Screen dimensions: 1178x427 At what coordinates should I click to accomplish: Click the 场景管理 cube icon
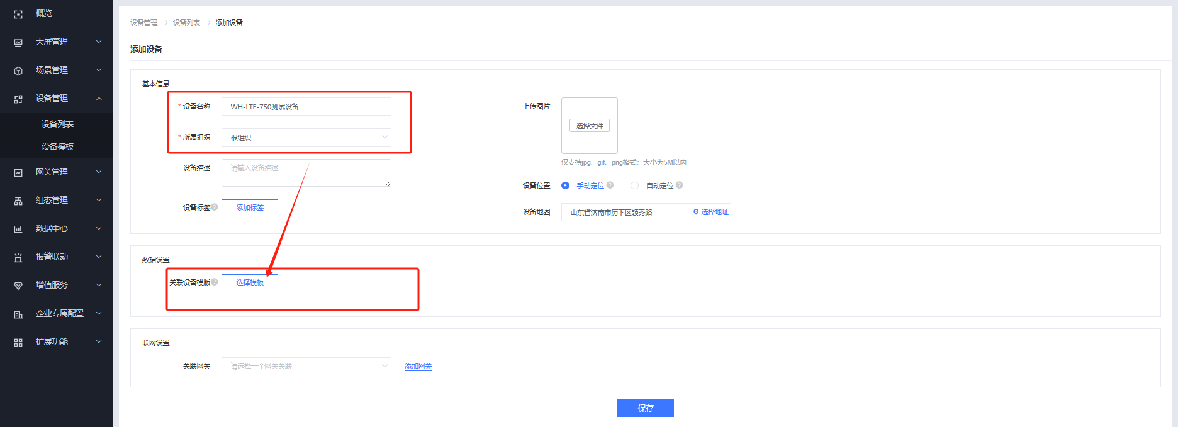18,70
